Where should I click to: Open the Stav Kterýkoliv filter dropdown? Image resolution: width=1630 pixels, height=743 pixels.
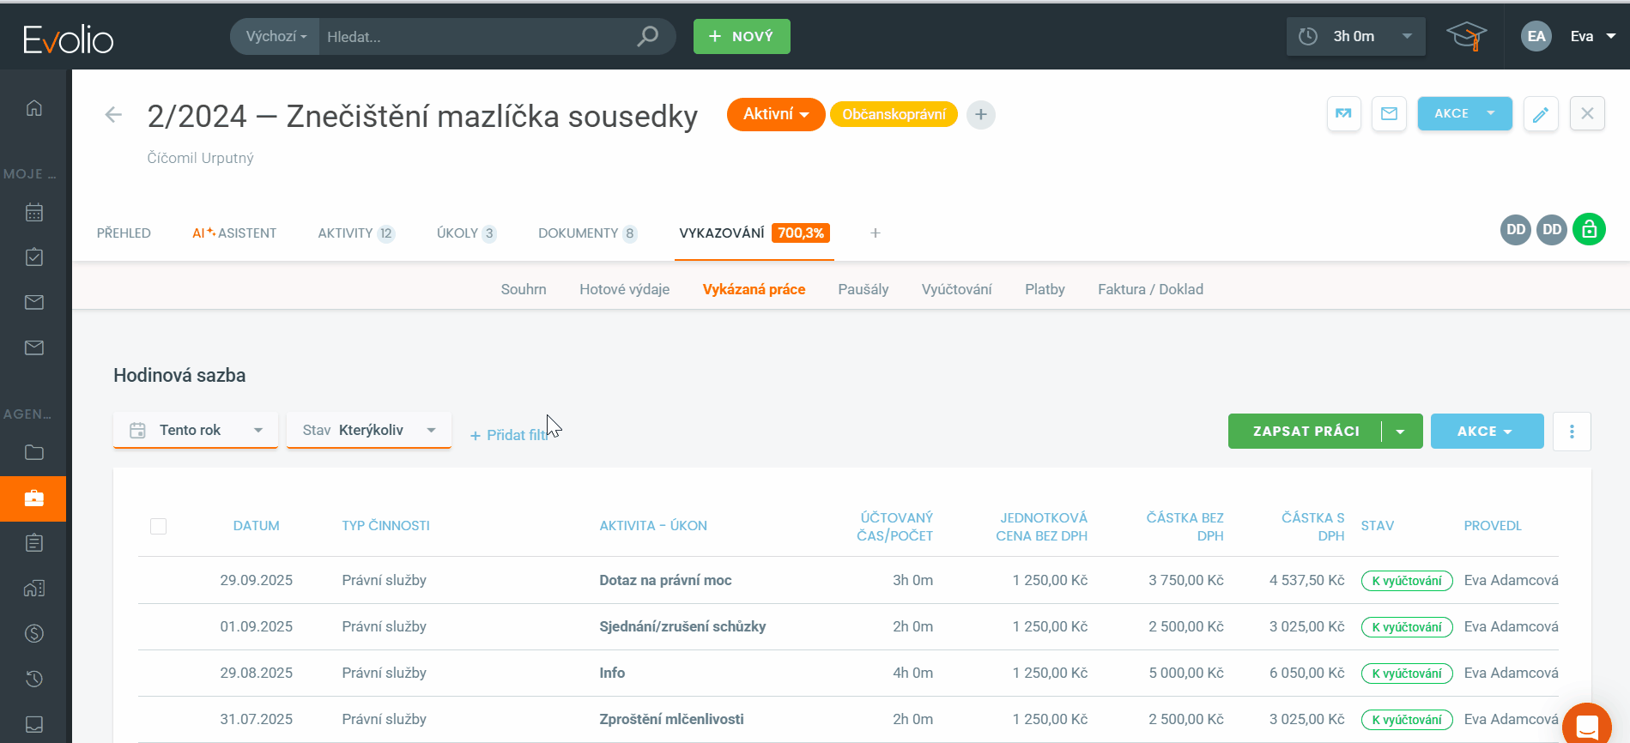pos(368,431)
